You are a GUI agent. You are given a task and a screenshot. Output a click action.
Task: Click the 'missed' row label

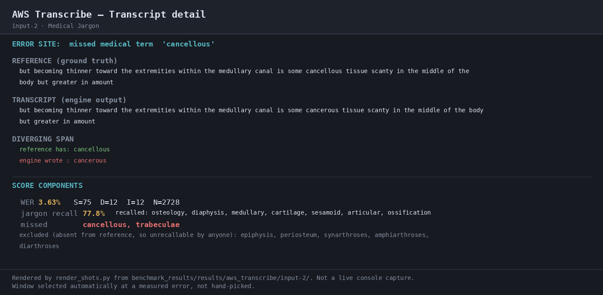pos(34,225)
